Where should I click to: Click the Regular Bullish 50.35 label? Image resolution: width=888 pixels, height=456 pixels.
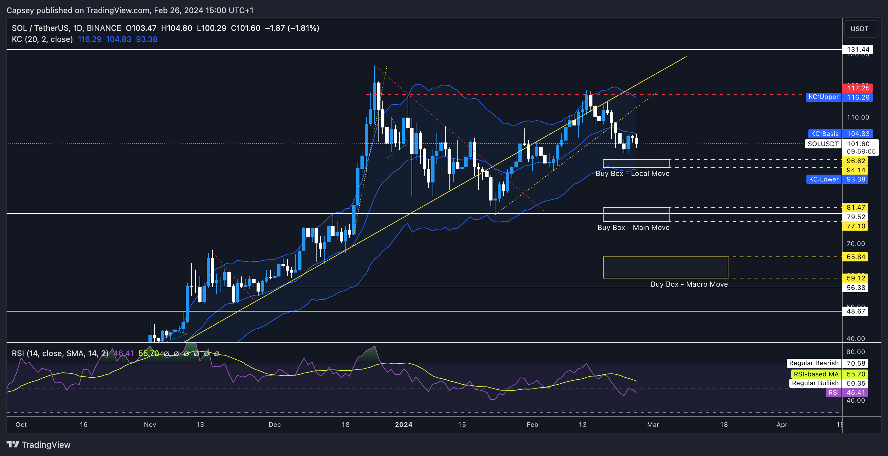(x=815, y=383)
